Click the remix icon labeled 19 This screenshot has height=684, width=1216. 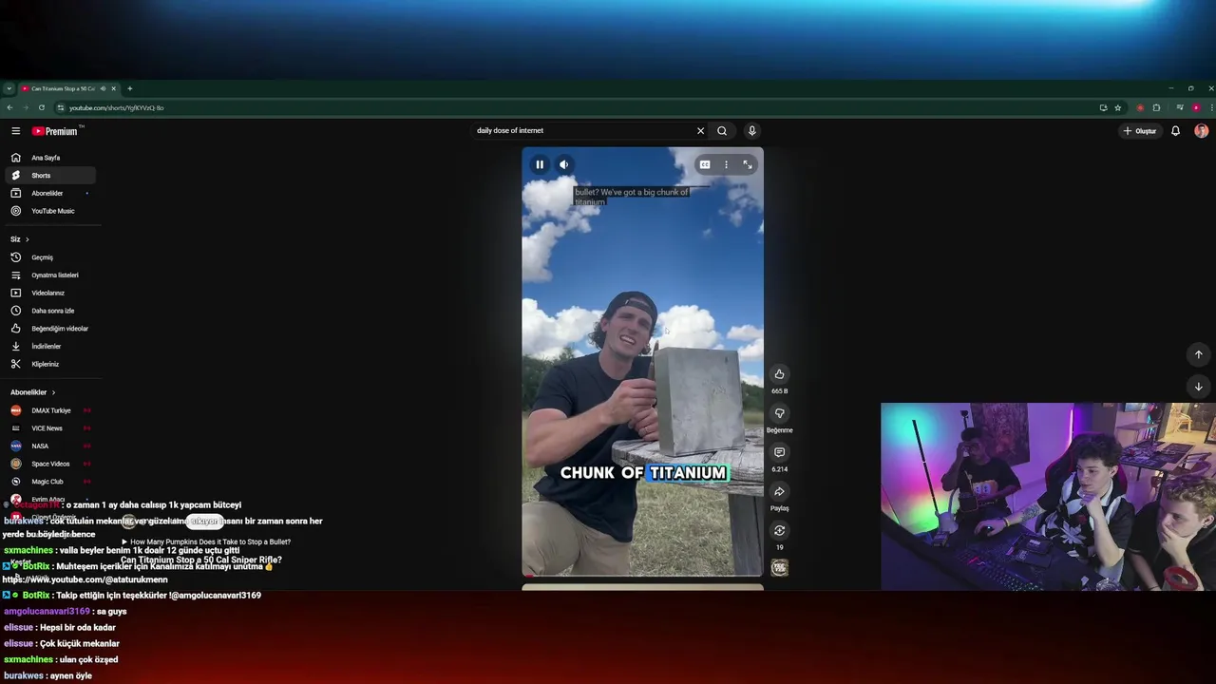pos(779,530)
